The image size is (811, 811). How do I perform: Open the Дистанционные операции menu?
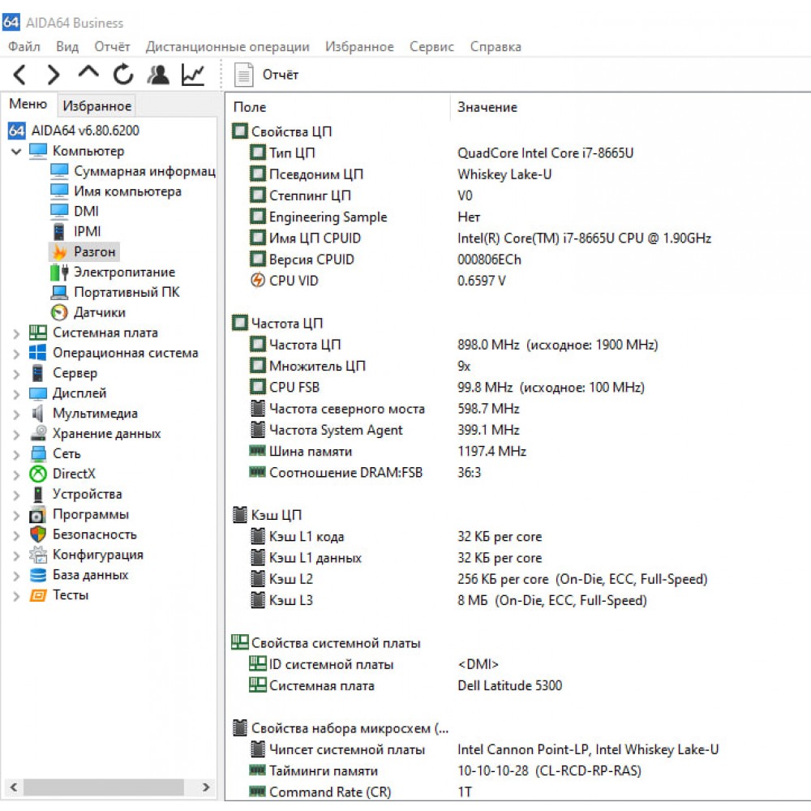(228, 46)
